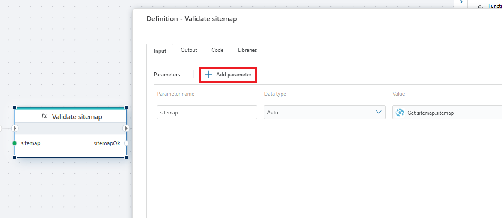502x218 pixels.
Task: Switch to the Input tab
Action: [160, 51]
